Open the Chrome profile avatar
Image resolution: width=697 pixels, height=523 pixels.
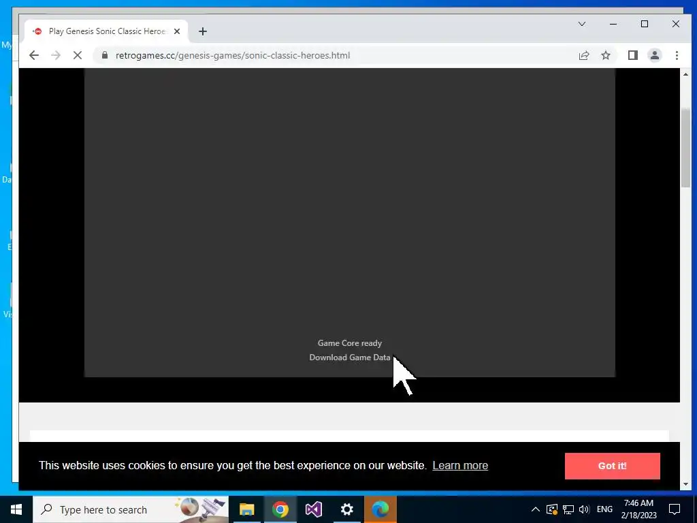click(654, 55)
